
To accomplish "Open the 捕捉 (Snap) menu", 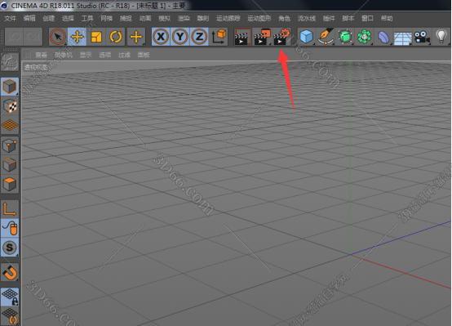I will [x=126, y=18].
